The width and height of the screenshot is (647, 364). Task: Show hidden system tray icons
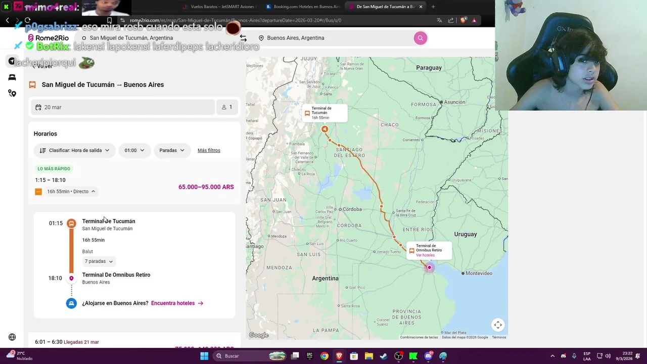[552, 356]
